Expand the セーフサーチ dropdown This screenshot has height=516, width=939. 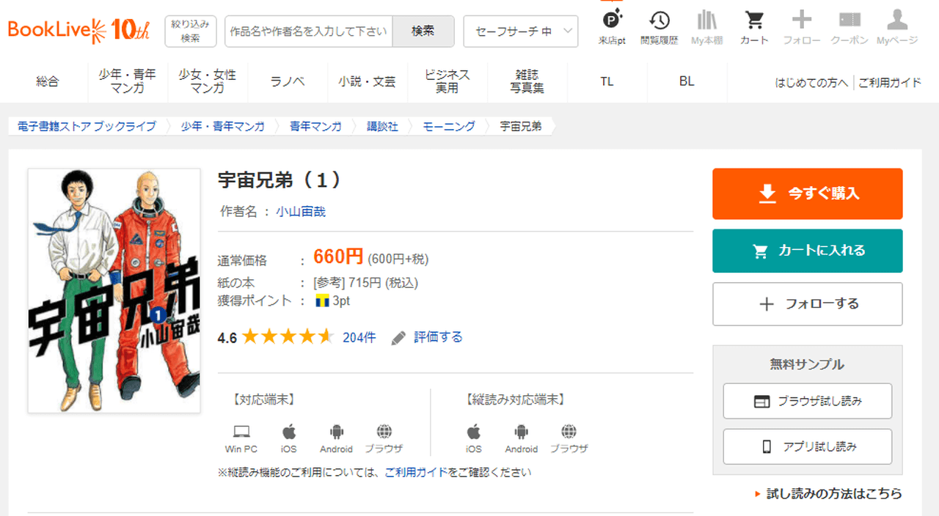click(x=521, y=31)
